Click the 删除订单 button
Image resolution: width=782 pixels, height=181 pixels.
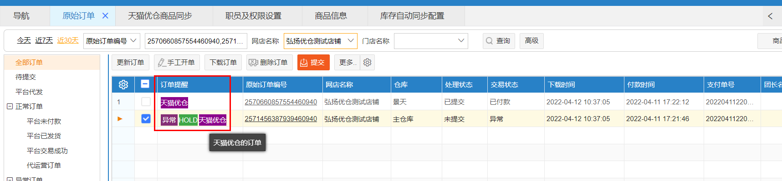[269, 62]
